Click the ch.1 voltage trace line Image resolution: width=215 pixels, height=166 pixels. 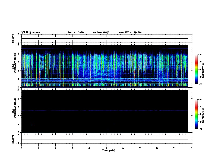click(105, 39)
